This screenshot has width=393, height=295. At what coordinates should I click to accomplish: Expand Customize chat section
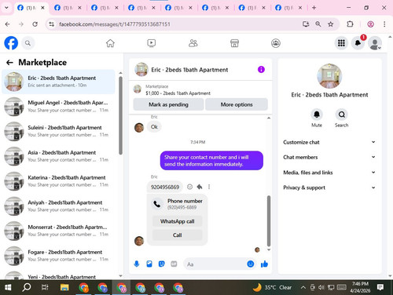(329, 142)
